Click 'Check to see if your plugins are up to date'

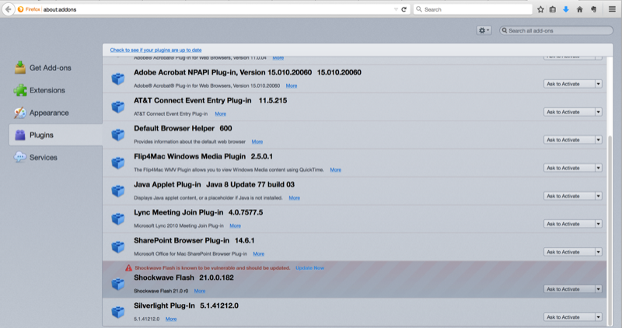coord(156,50)
